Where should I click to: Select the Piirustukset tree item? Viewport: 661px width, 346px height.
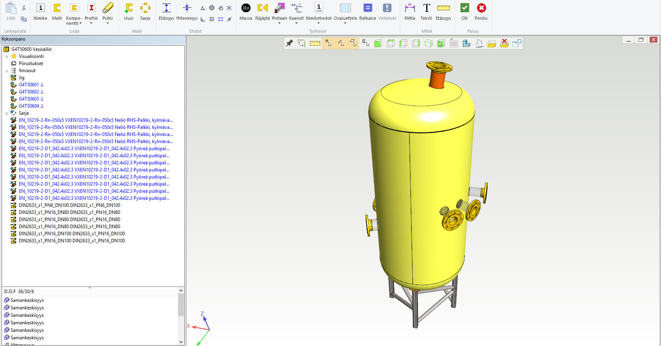coord(31,63)
